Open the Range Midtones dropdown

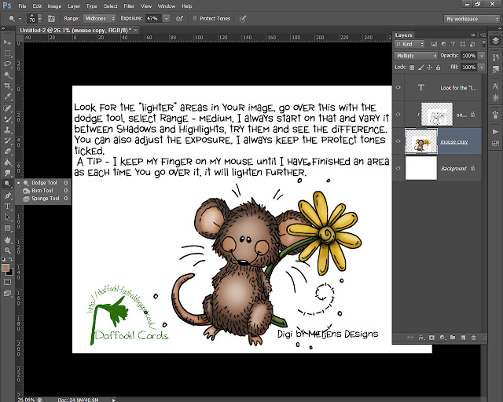pyautogui.click(x=100, y=19)
